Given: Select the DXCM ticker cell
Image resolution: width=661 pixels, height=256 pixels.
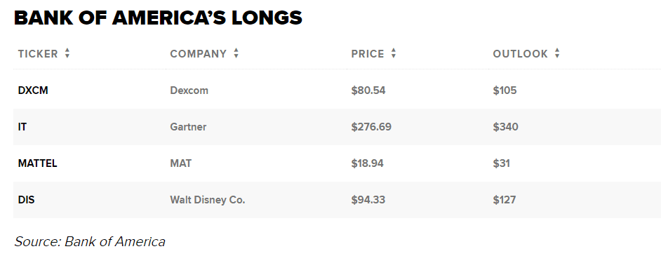Looking at the screenshot, I should click(x=33, y=90).
